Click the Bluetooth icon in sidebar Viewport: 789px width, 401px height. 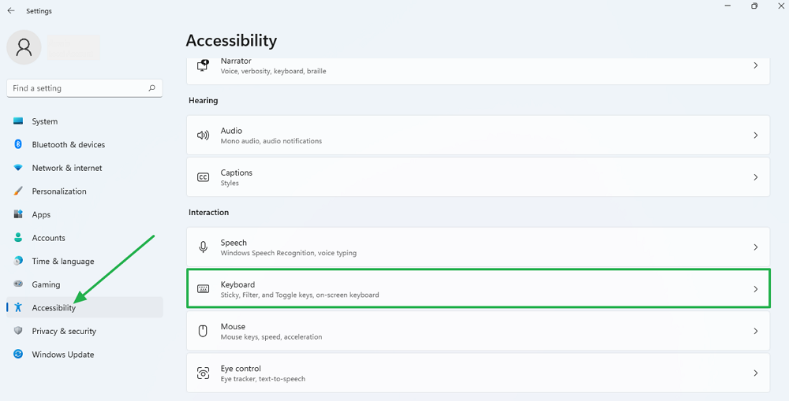tap(18, 144)
